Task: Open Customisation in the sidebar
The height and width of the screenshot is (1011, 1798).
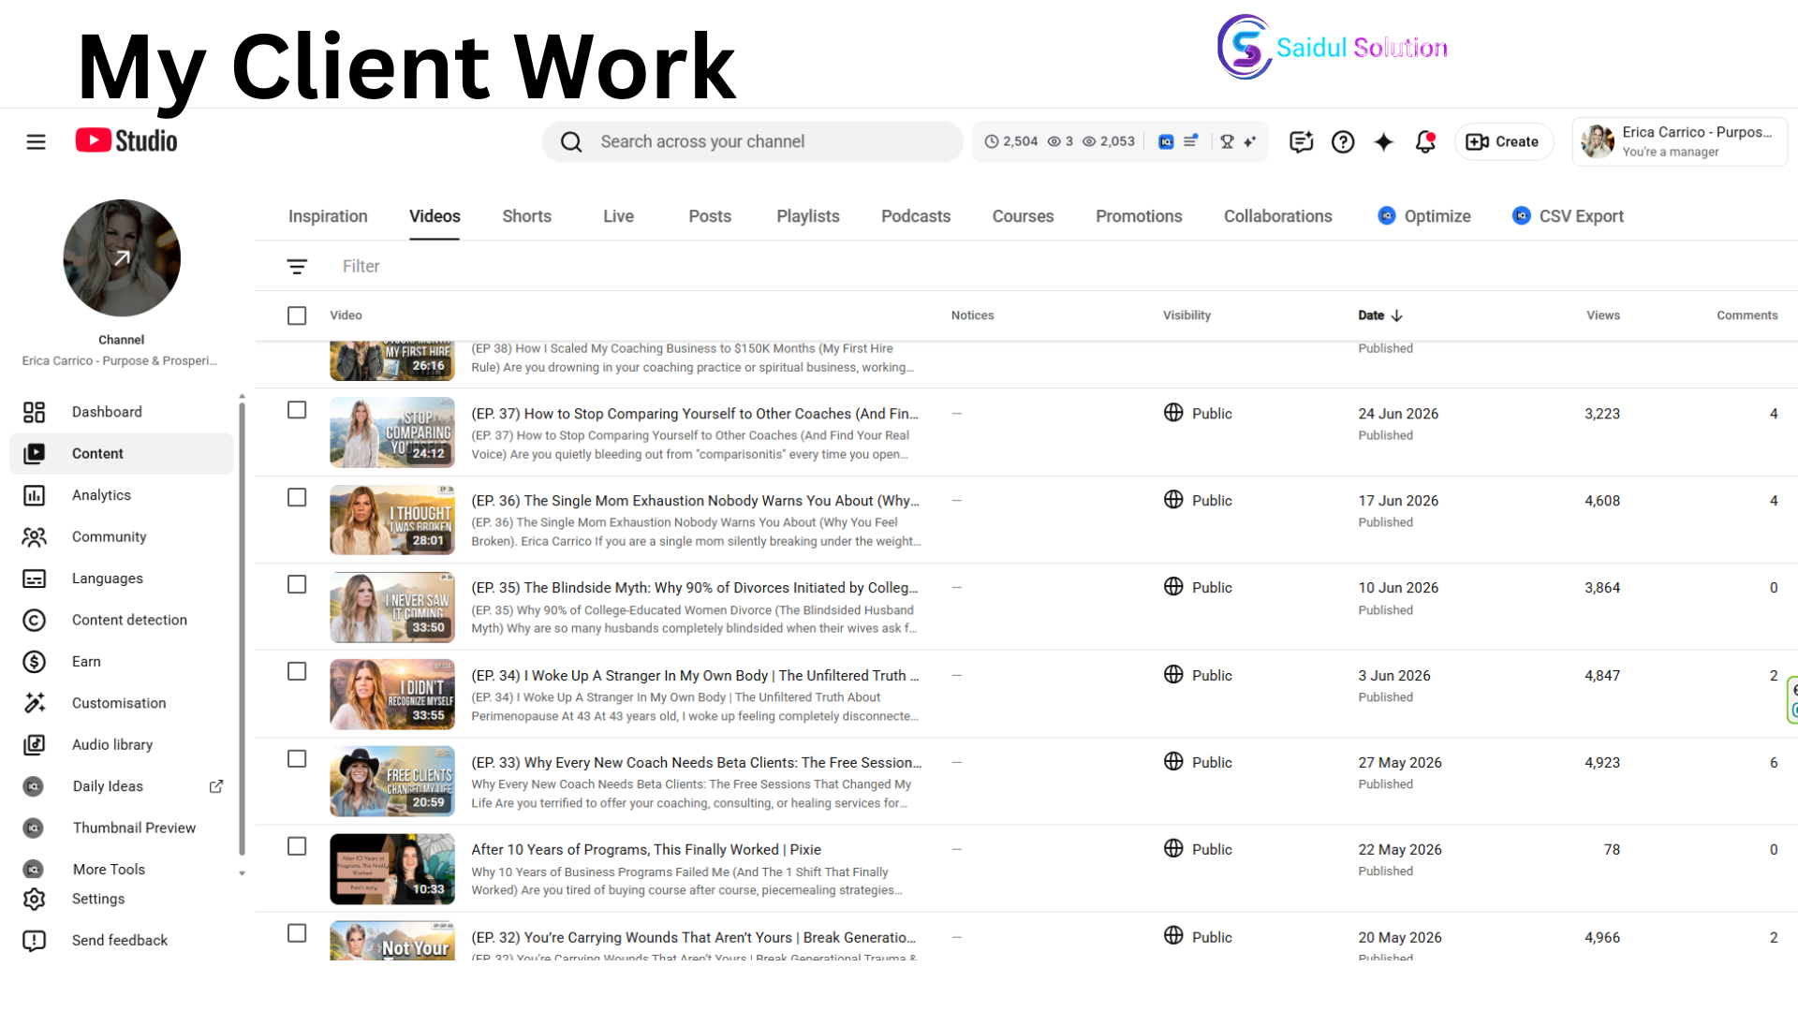Action: coord(122,703)
